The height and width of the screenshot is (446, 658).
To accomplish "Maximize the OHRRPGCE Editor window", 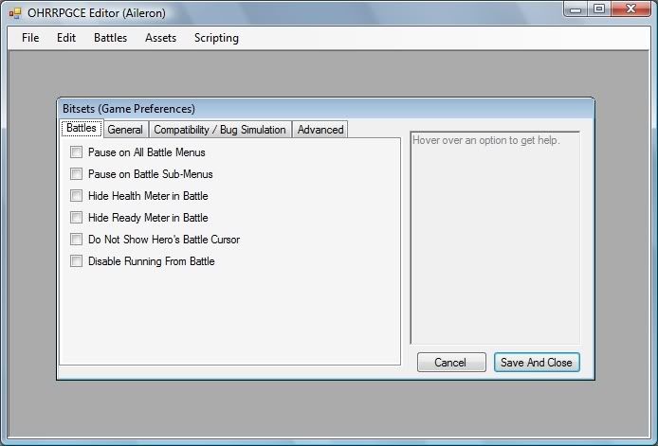I will tap(599, 9).
